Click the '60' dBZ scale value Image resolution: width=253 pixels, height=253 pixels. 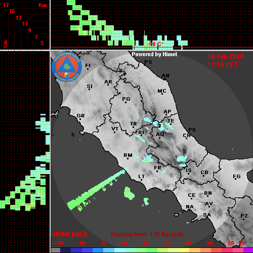pyautogui.click(x=231, y=243)
